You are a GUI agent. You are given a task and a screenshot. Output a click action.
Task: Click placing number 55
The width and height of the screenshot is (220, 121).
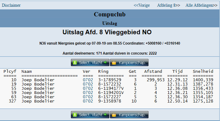[x=14, y=88]
